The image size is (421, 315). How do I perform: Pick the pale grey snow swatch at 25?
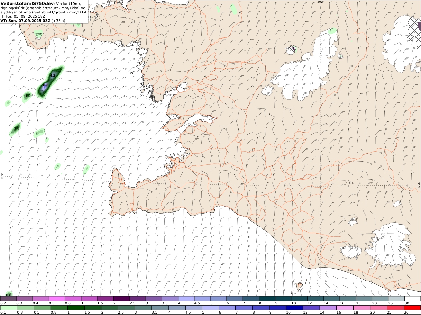(396, 299)
